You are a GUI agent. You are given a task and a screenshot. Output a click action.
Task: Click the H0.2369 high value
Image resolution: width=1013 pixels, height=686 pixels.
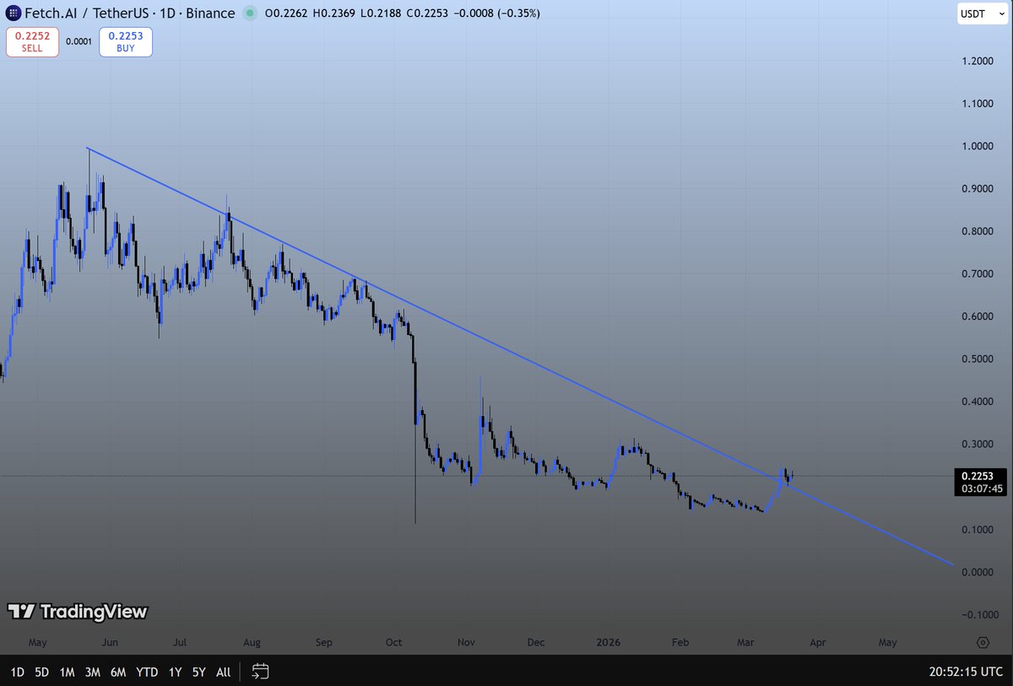(334, 14)
